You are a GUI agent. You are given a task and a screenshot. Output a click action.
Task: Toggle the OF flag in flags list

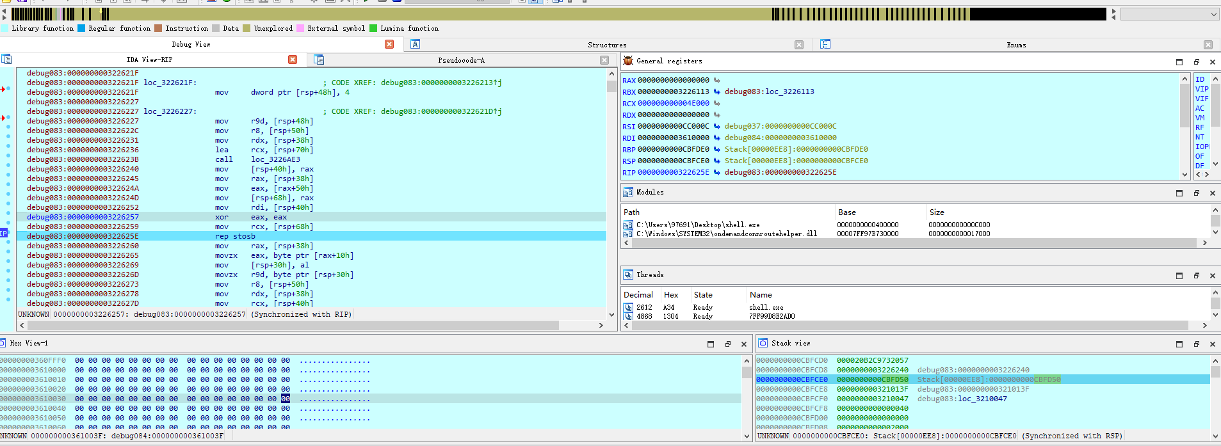[x=1199, y=156]
